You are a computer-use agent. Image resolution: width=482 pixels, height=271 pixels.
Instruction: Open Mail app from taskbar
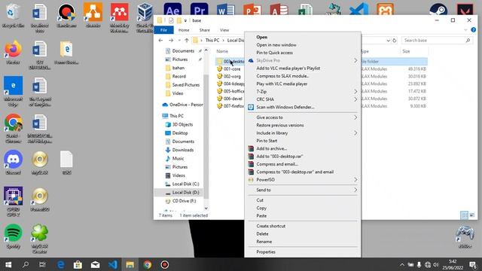96,264
